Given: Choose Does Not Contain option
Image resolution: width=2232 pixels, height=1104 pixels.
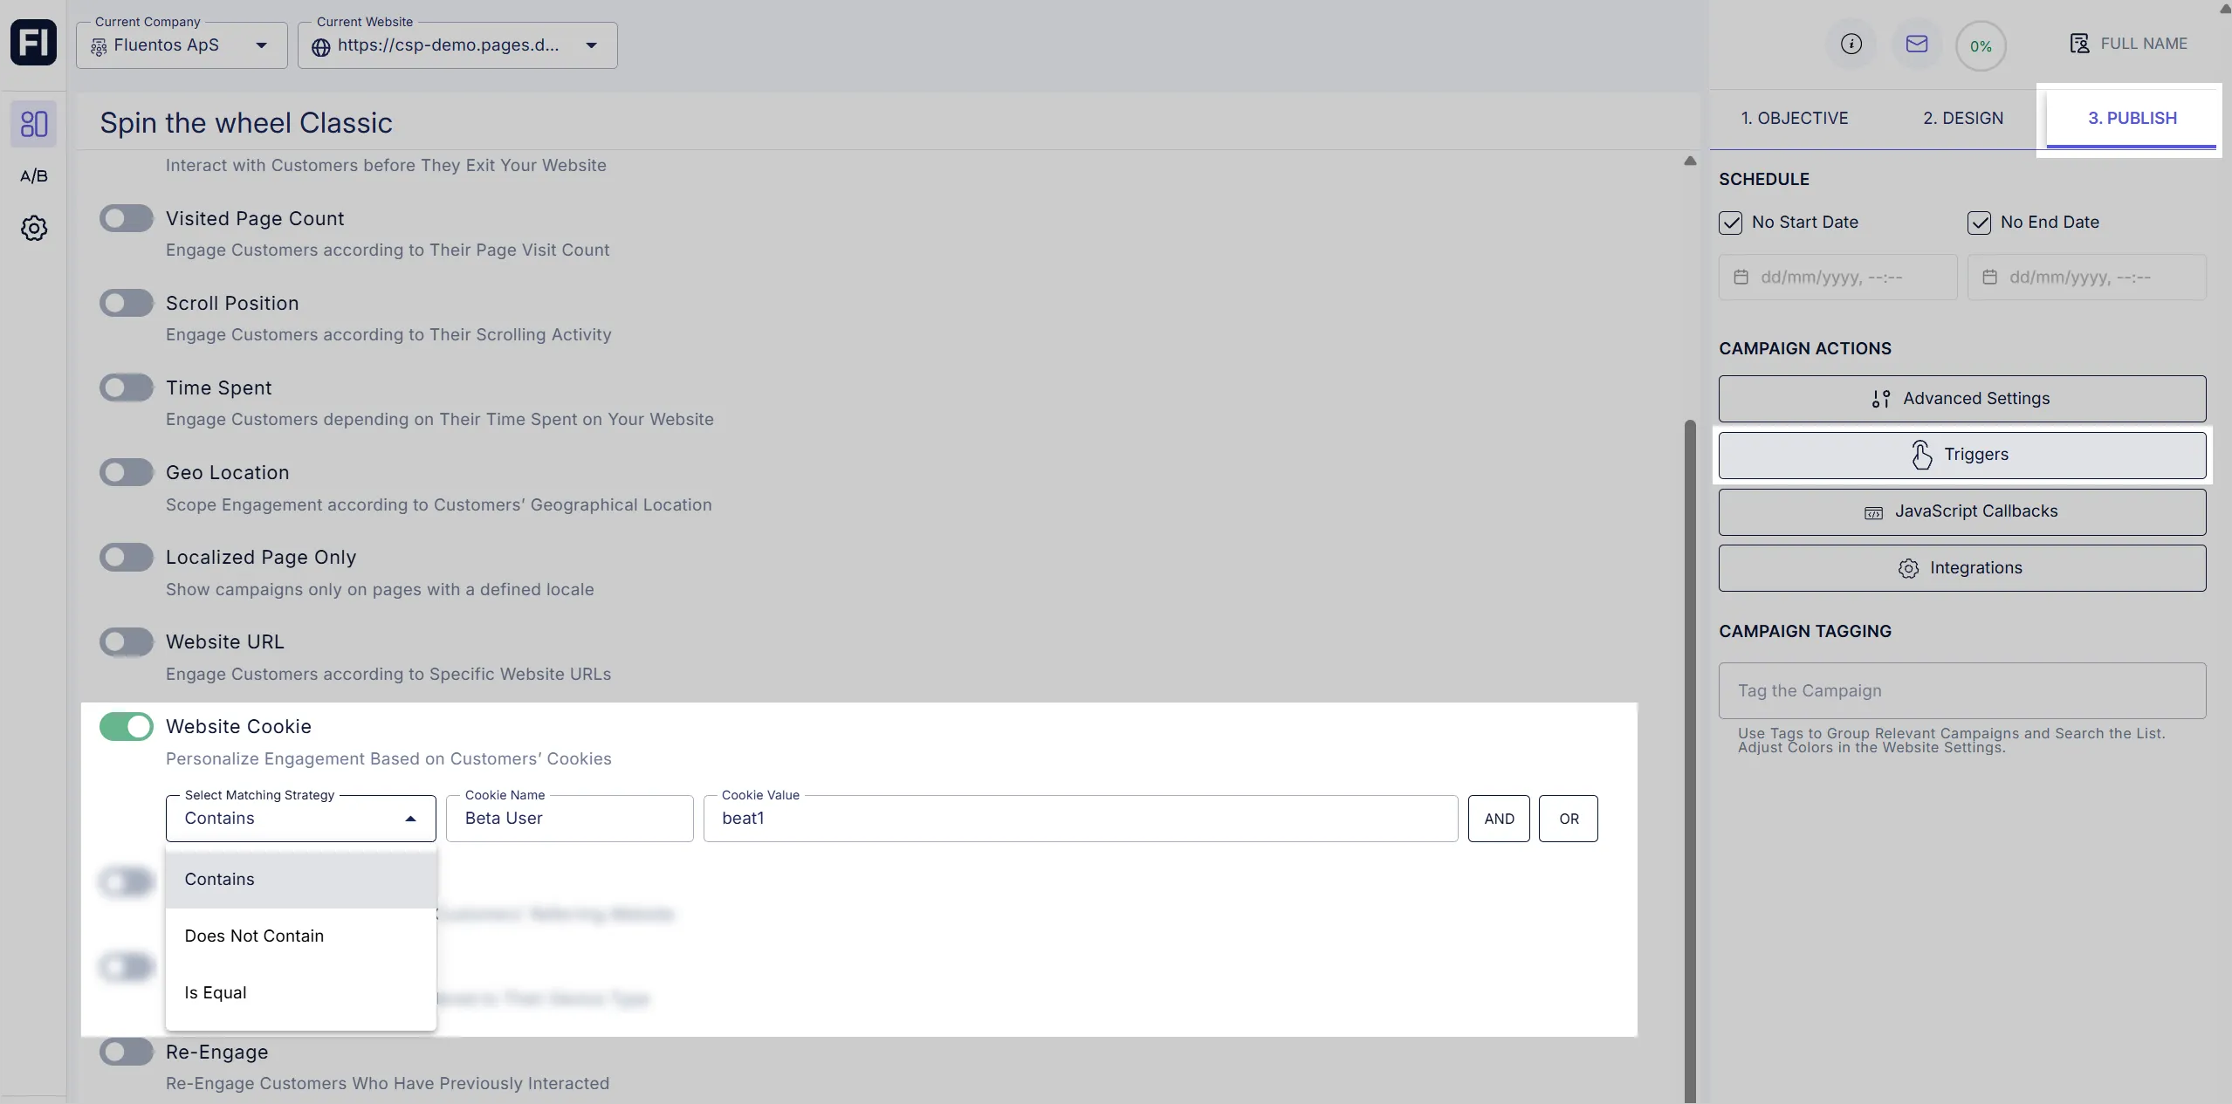Looking at the screenshot, I should pos(254,936).
